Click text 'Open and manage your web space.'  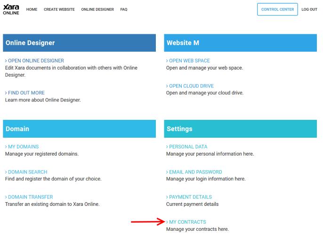[x=204, y=68]
